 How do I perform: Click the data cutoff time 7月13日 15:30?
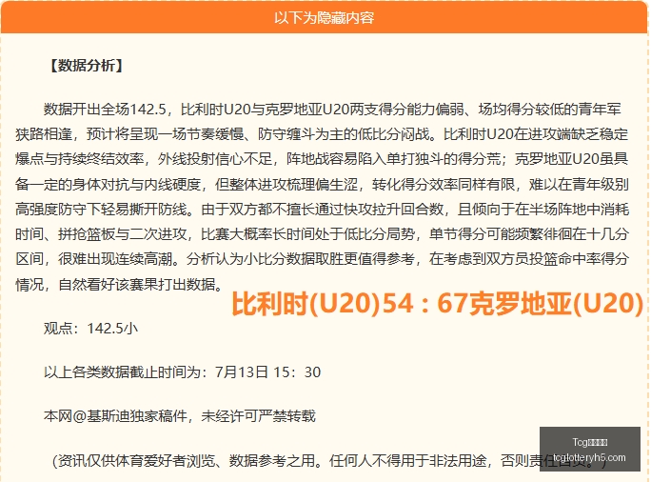pos(267,372)
